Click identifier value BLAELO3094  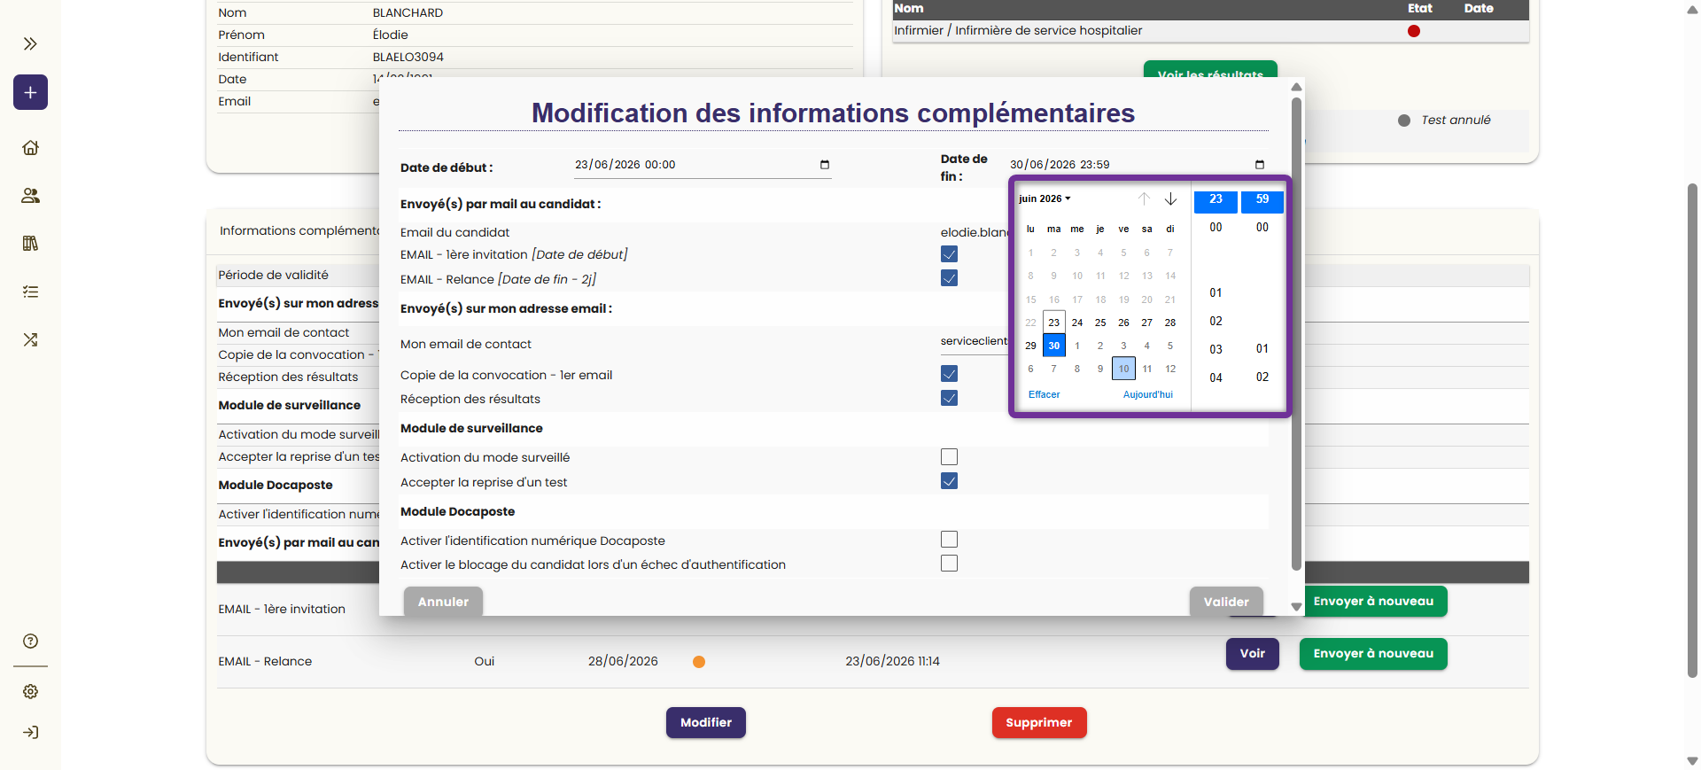408,57
